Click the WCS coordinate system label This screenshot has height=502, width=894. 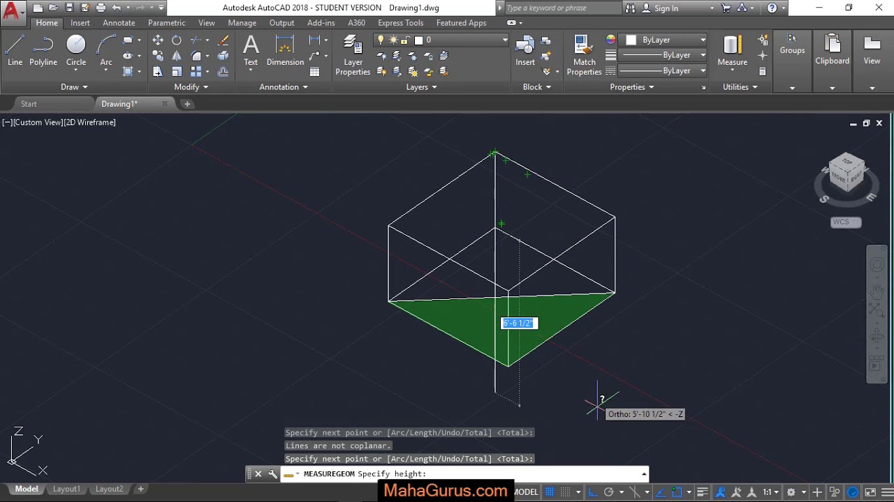pyautogui.click(x=846, y=222)
